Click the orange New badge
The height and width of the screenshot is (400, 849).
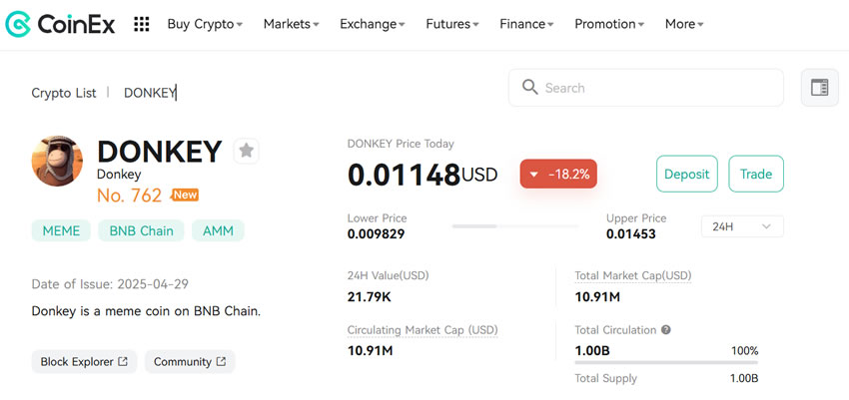click(185, 195)
